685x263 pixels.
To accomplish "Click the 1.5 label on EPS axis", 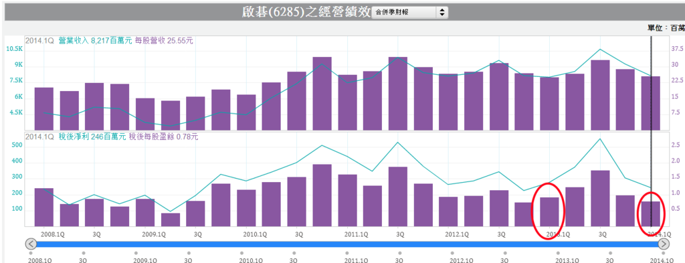I will point(675,177).
